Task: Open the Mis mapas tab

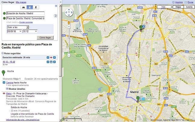Action: click(21, 2)
